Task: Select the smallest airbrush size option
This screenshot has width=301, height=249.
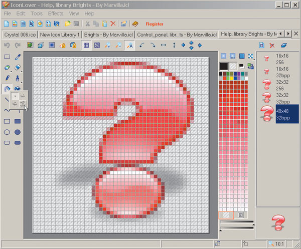Action: coord(15,96)
